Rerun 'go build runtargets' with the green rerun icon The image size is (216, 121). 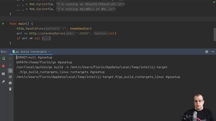(x=3, y=58)
